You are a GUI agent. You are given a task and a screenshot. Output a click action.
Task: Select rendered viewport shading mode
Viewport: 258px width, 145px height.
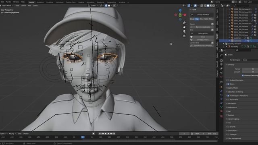point(214,6)
